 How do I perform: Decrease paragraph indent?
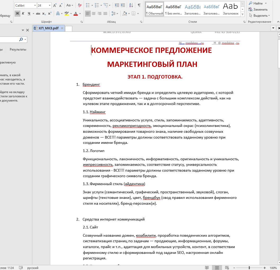(x=117, y=5)
